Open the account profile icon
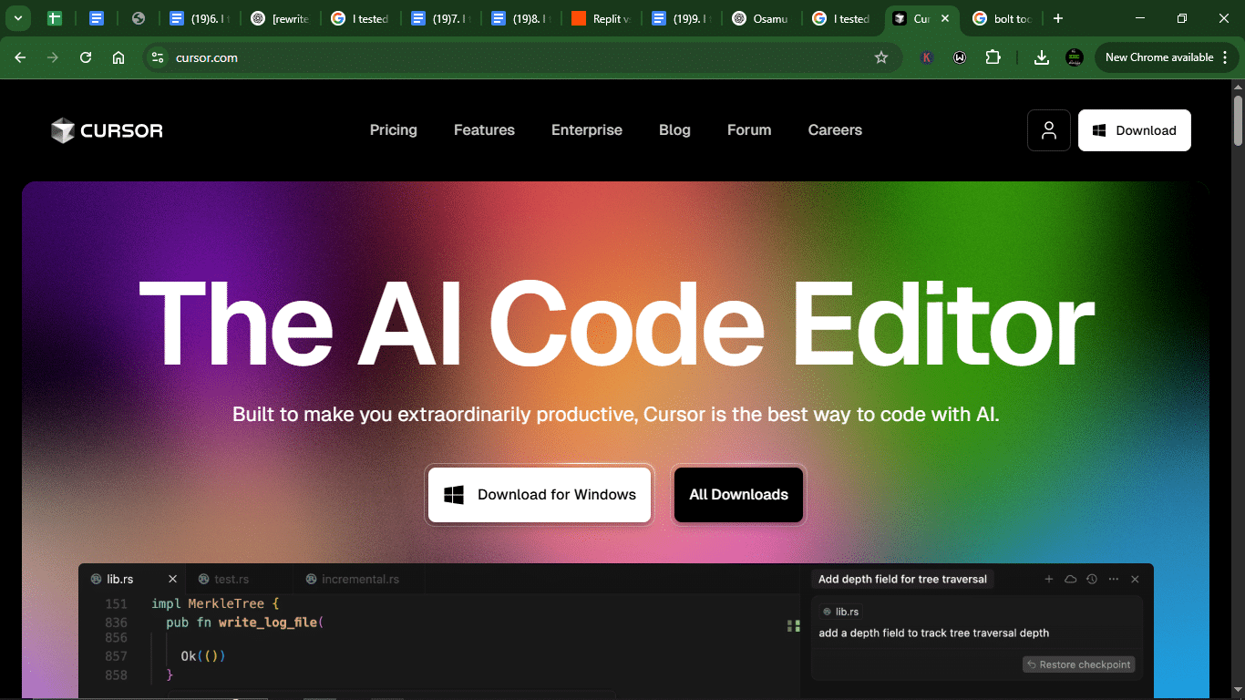 [1049, 130]
